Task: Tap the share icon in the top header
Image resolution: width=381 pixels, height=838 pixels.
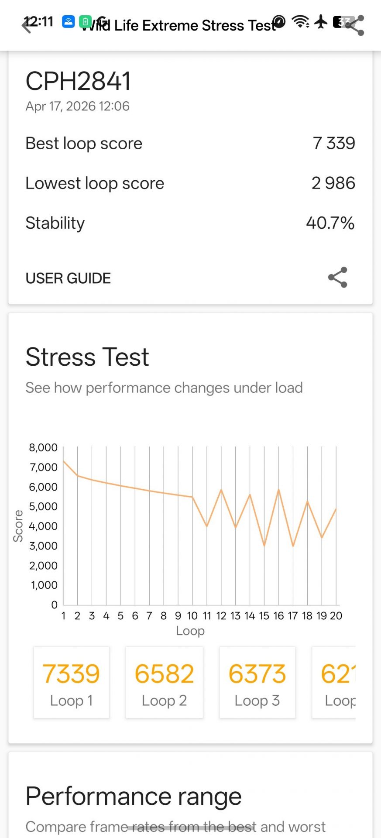Action: (x=355, y=25)
